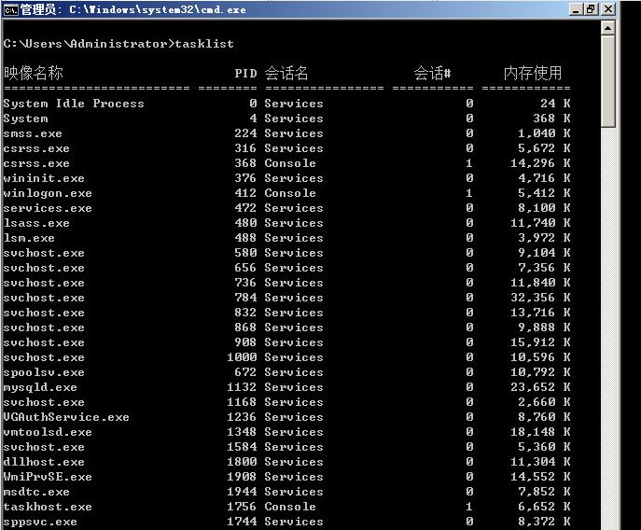
Task: Minimize the cmd.exe window
Action: (576, 9)
